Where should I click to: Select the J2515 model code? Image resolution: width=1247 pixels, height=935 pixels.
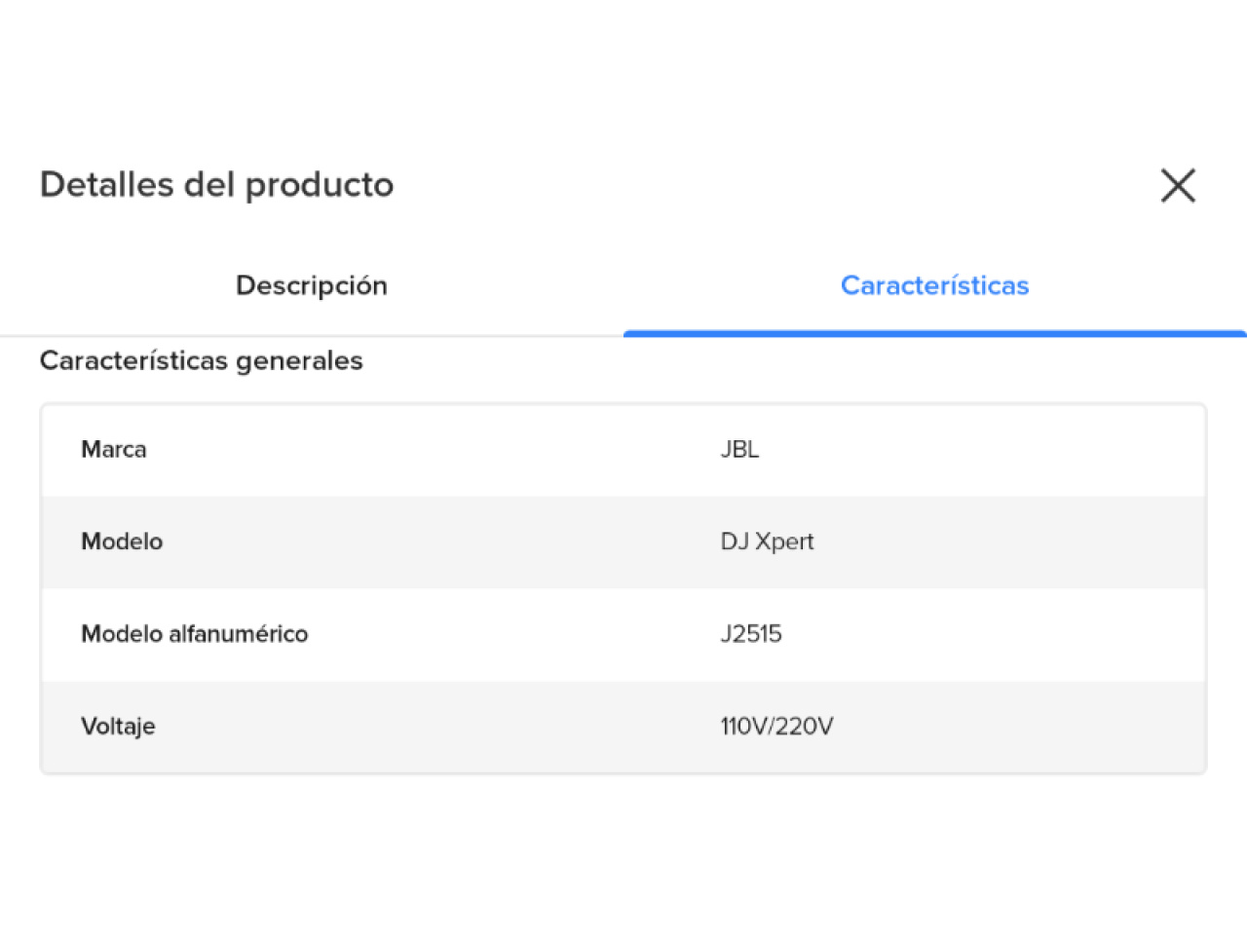(751, 634)
